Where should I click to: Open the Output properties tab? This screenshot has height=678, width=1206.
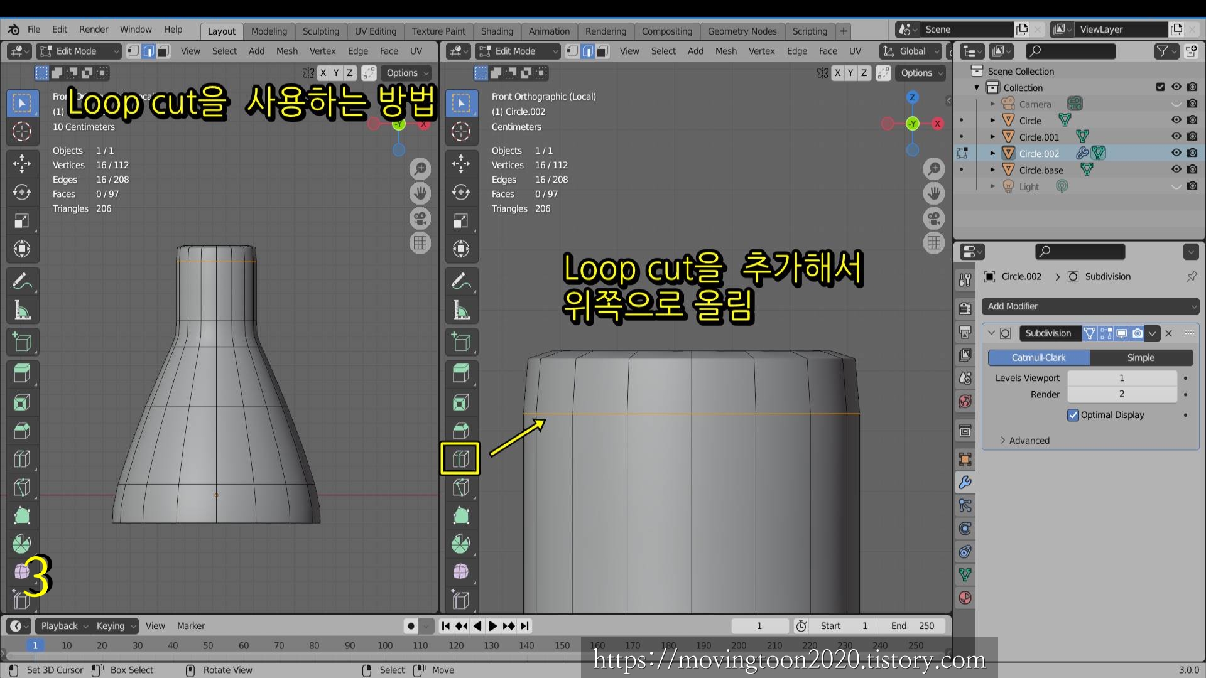[965, 331]
